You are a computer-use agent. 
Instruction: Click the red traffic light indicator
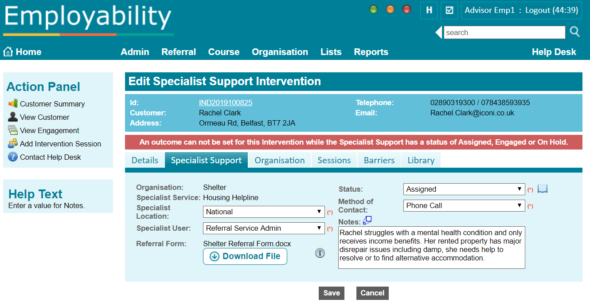[406, 8]
